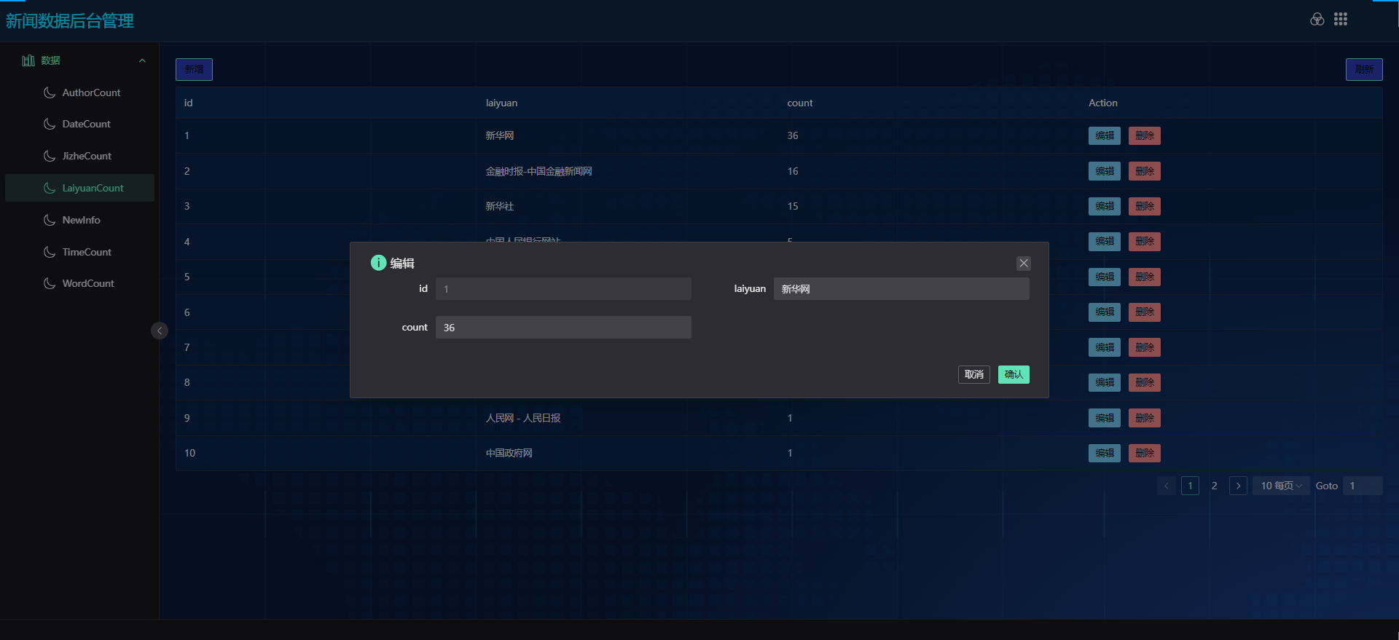
Task: Collapse the 数据 menu group chevron
Action: pos(142,60)
